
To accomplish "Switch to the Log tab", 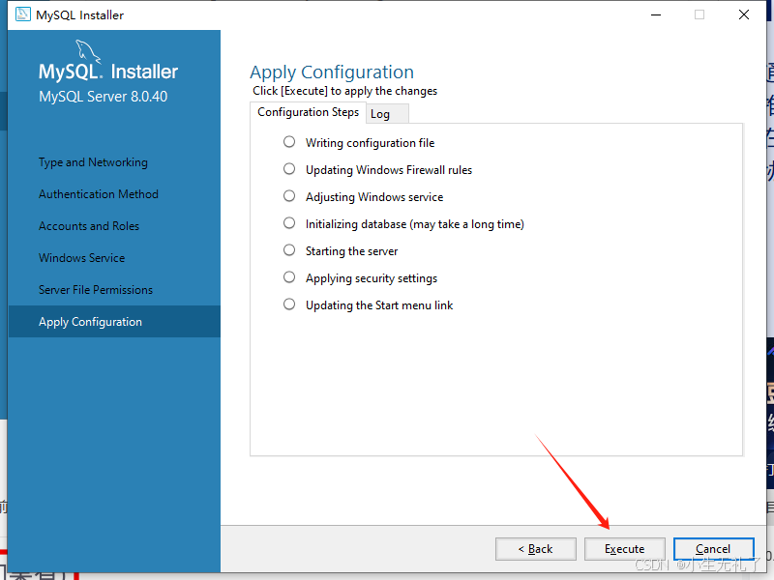I will tap(386, 114).
